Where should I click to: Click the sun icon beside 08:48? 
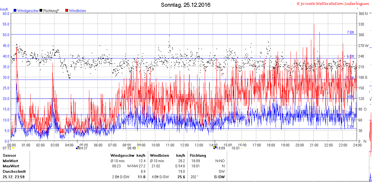point(138,148)
